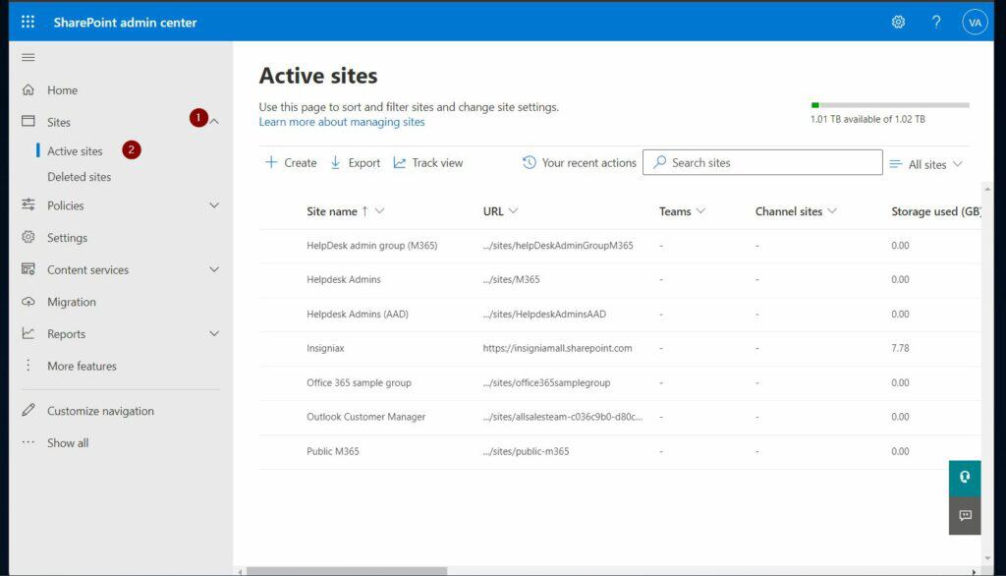Open the app launcher waffle icon
The height and width of the screenshot is (576, 1006).
pyautogui.click(x=28, y=22)
